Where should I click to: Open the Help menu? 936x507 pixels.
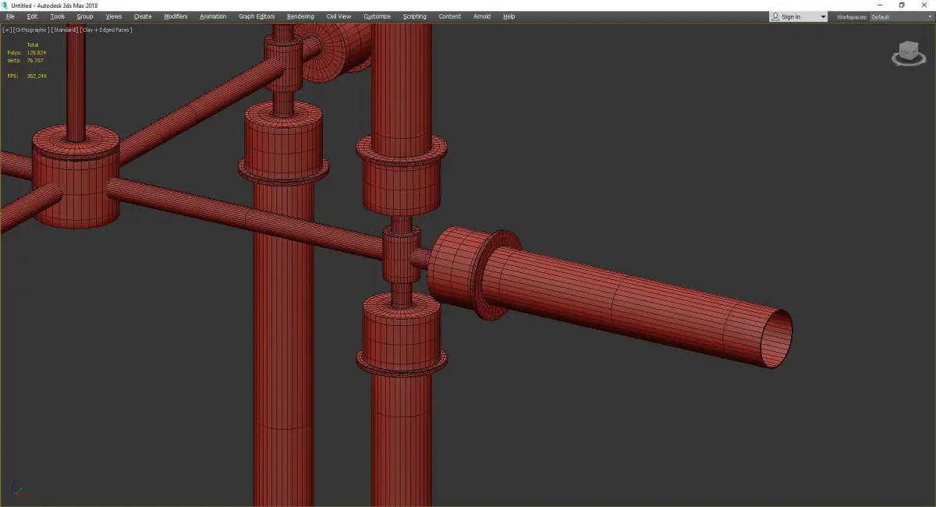509,16
